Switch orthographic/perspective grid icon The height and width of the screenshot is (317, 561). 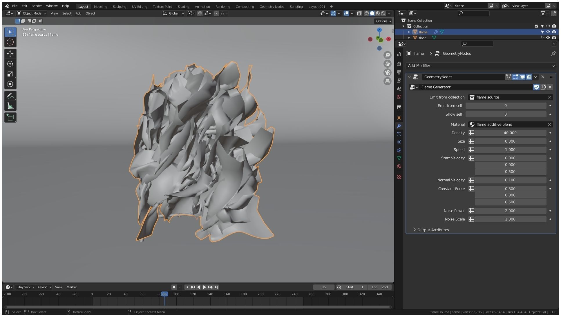pos(388,81)
